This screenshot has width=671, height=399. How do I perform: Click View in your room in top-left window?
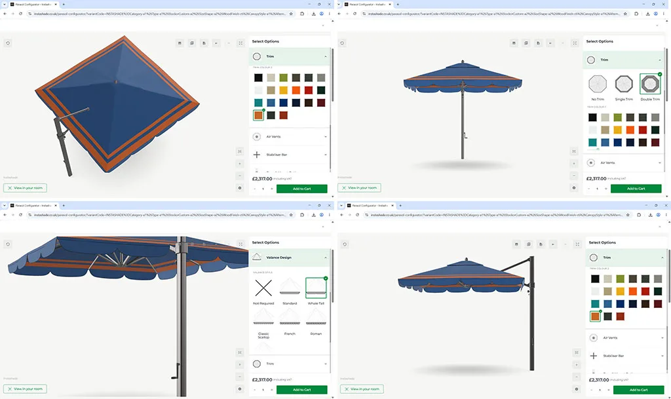point(26,188)
